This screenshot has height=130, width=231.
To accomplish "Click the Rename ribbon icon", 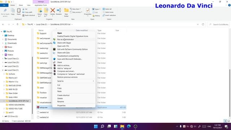I will coord(59,10).
